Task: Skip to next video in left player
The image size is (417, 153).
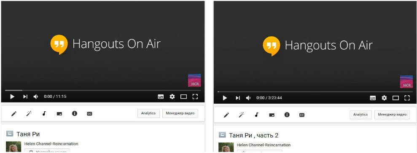Action: pos(25,97)
